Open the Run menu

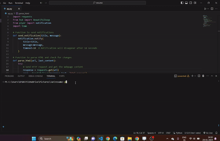(10, 3)
